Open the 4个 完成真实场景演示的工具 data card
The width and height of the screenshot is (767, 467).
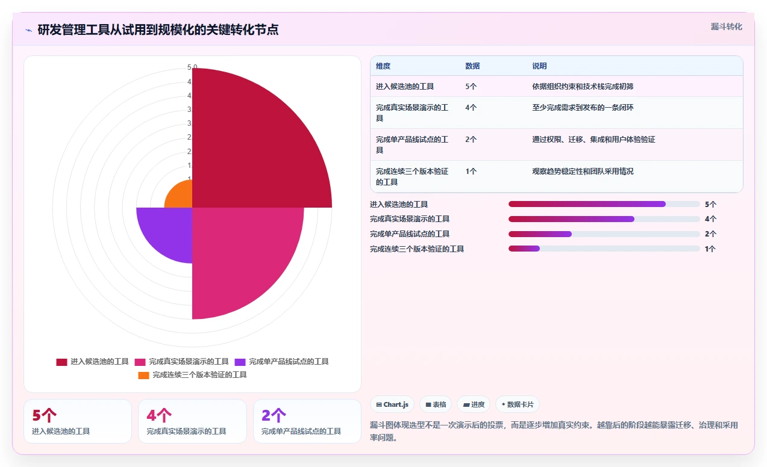click(x=192, y=421)
